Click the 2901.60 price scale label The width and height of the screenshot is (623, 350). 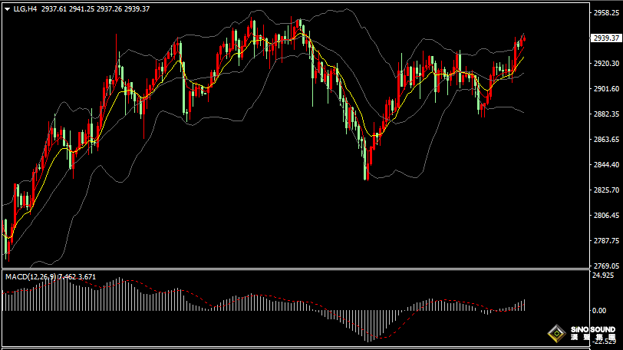point(605,89)
